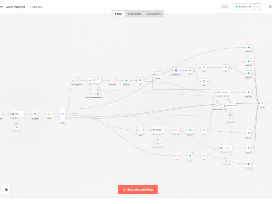Select the Editor tab

[119, 14]
